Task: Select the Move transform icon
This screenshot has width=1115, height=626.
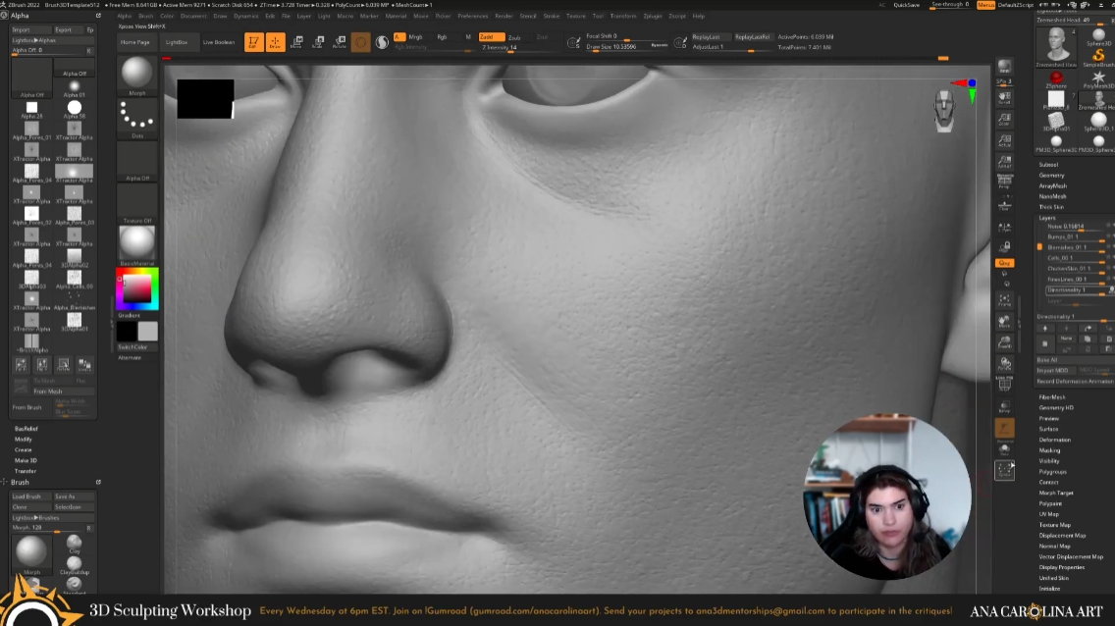Action: (296, 42)
